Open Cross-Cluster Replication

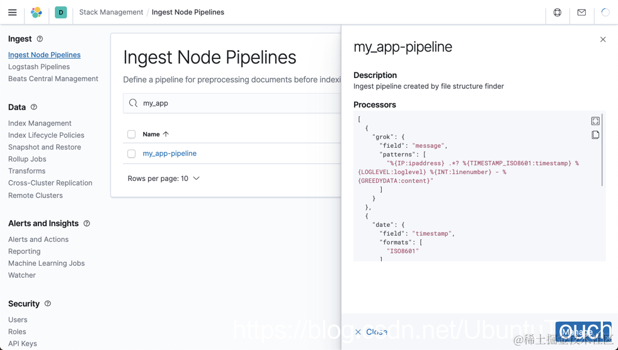[50, 183]
